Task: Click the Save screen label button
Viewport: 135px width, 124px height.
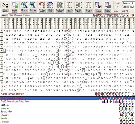Action: coord(98,11)
